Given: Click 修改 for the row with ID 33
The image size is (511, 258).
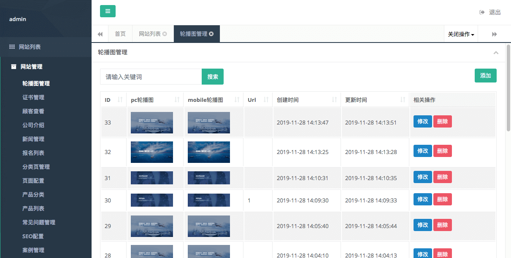Looking at the screenshot, I should click(422, 122).
